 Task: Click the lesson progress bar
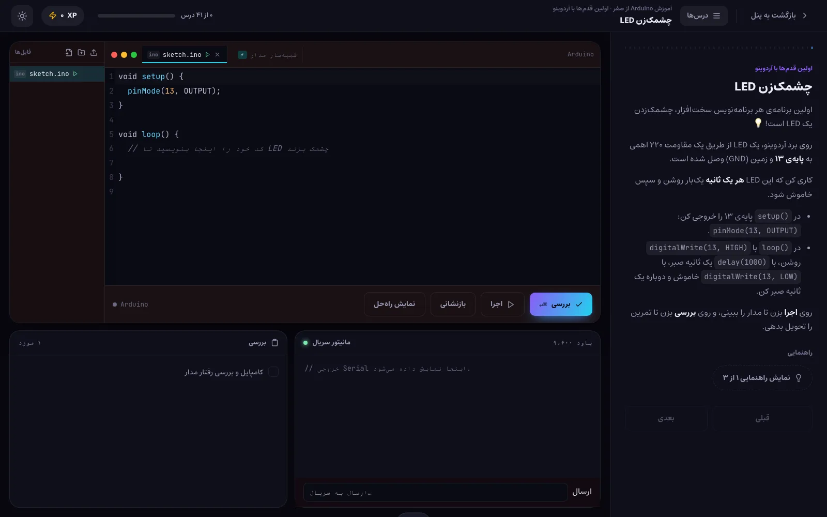pos(136,16)
